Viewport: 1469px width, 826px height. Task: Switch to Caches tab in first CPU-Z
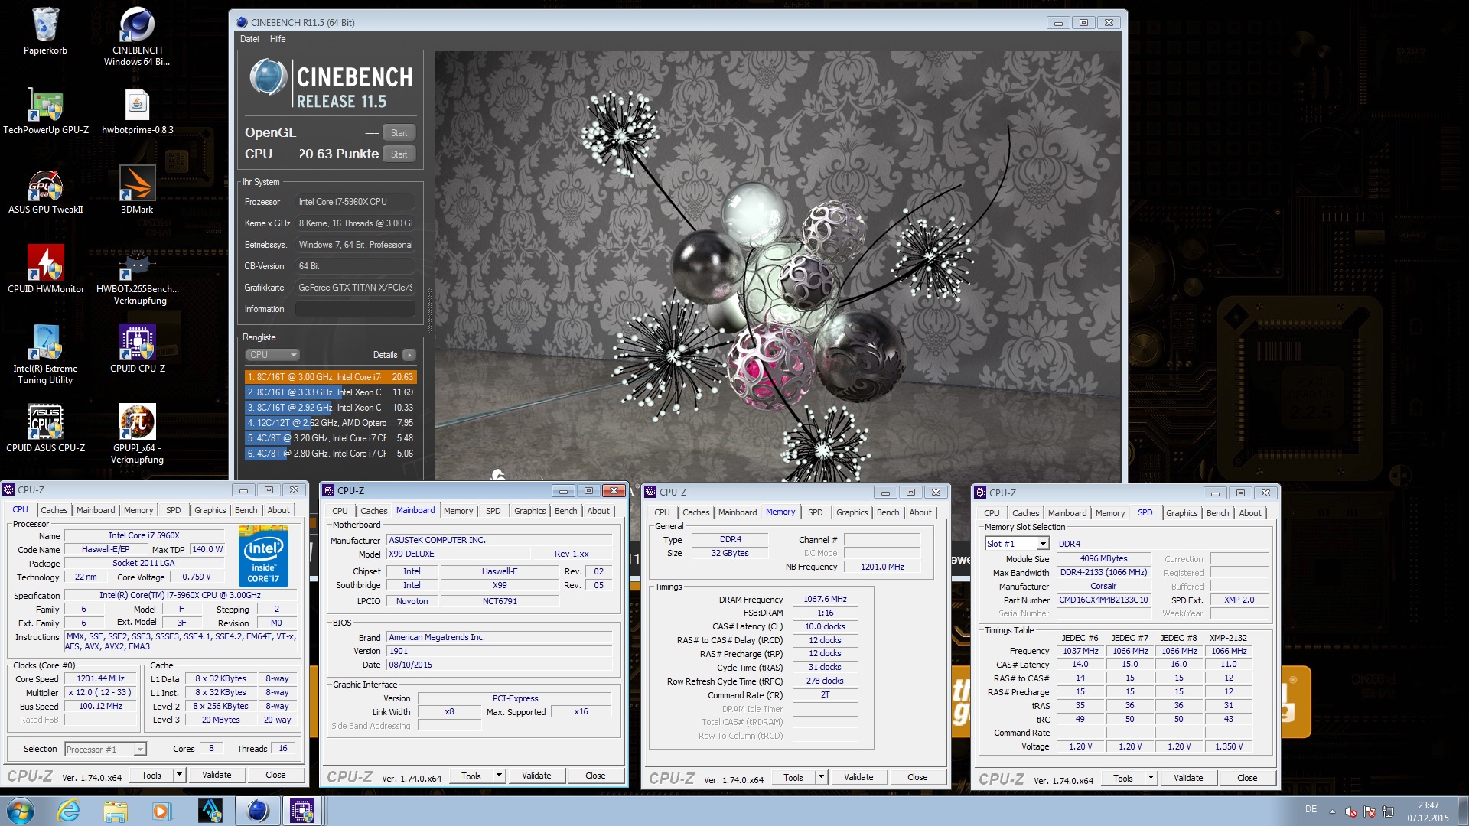pos(54,510)
